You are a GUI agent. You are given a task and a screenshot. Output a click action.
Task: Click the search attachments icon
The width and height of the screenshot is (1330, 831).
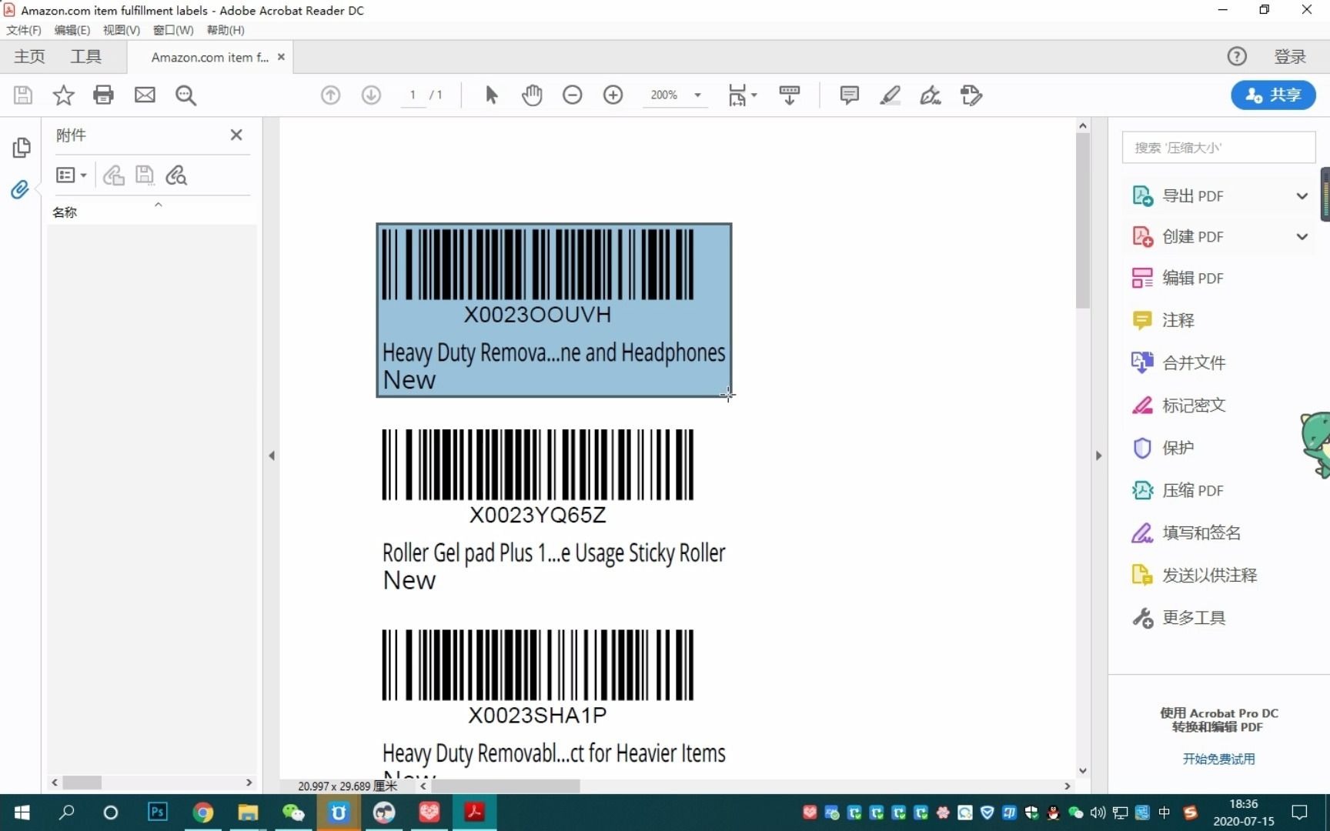coord(176,175)
